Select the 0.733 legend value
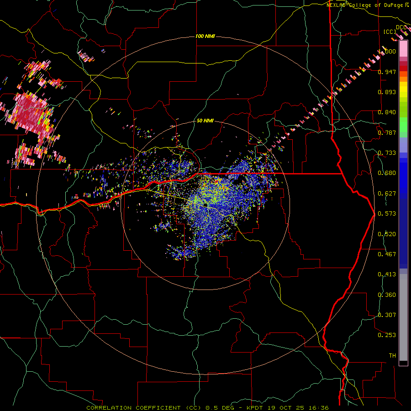This screenshot has height=411, width=411. pos(387,153)
